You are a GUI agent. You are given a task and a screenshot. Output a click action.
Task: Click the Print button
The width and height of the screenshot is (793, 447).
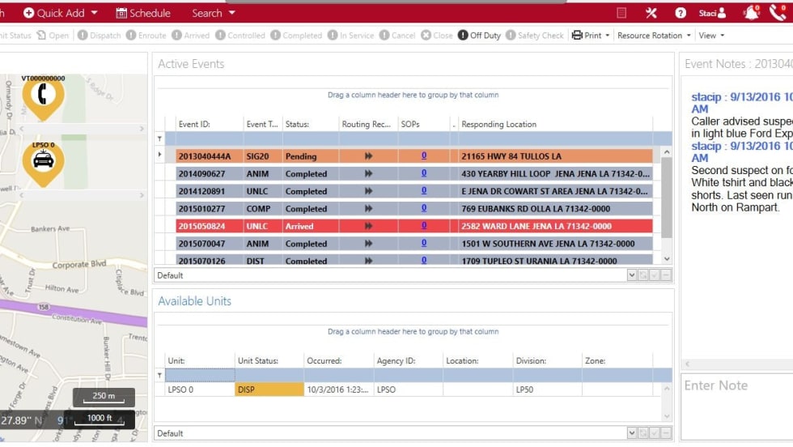[591, 36]
